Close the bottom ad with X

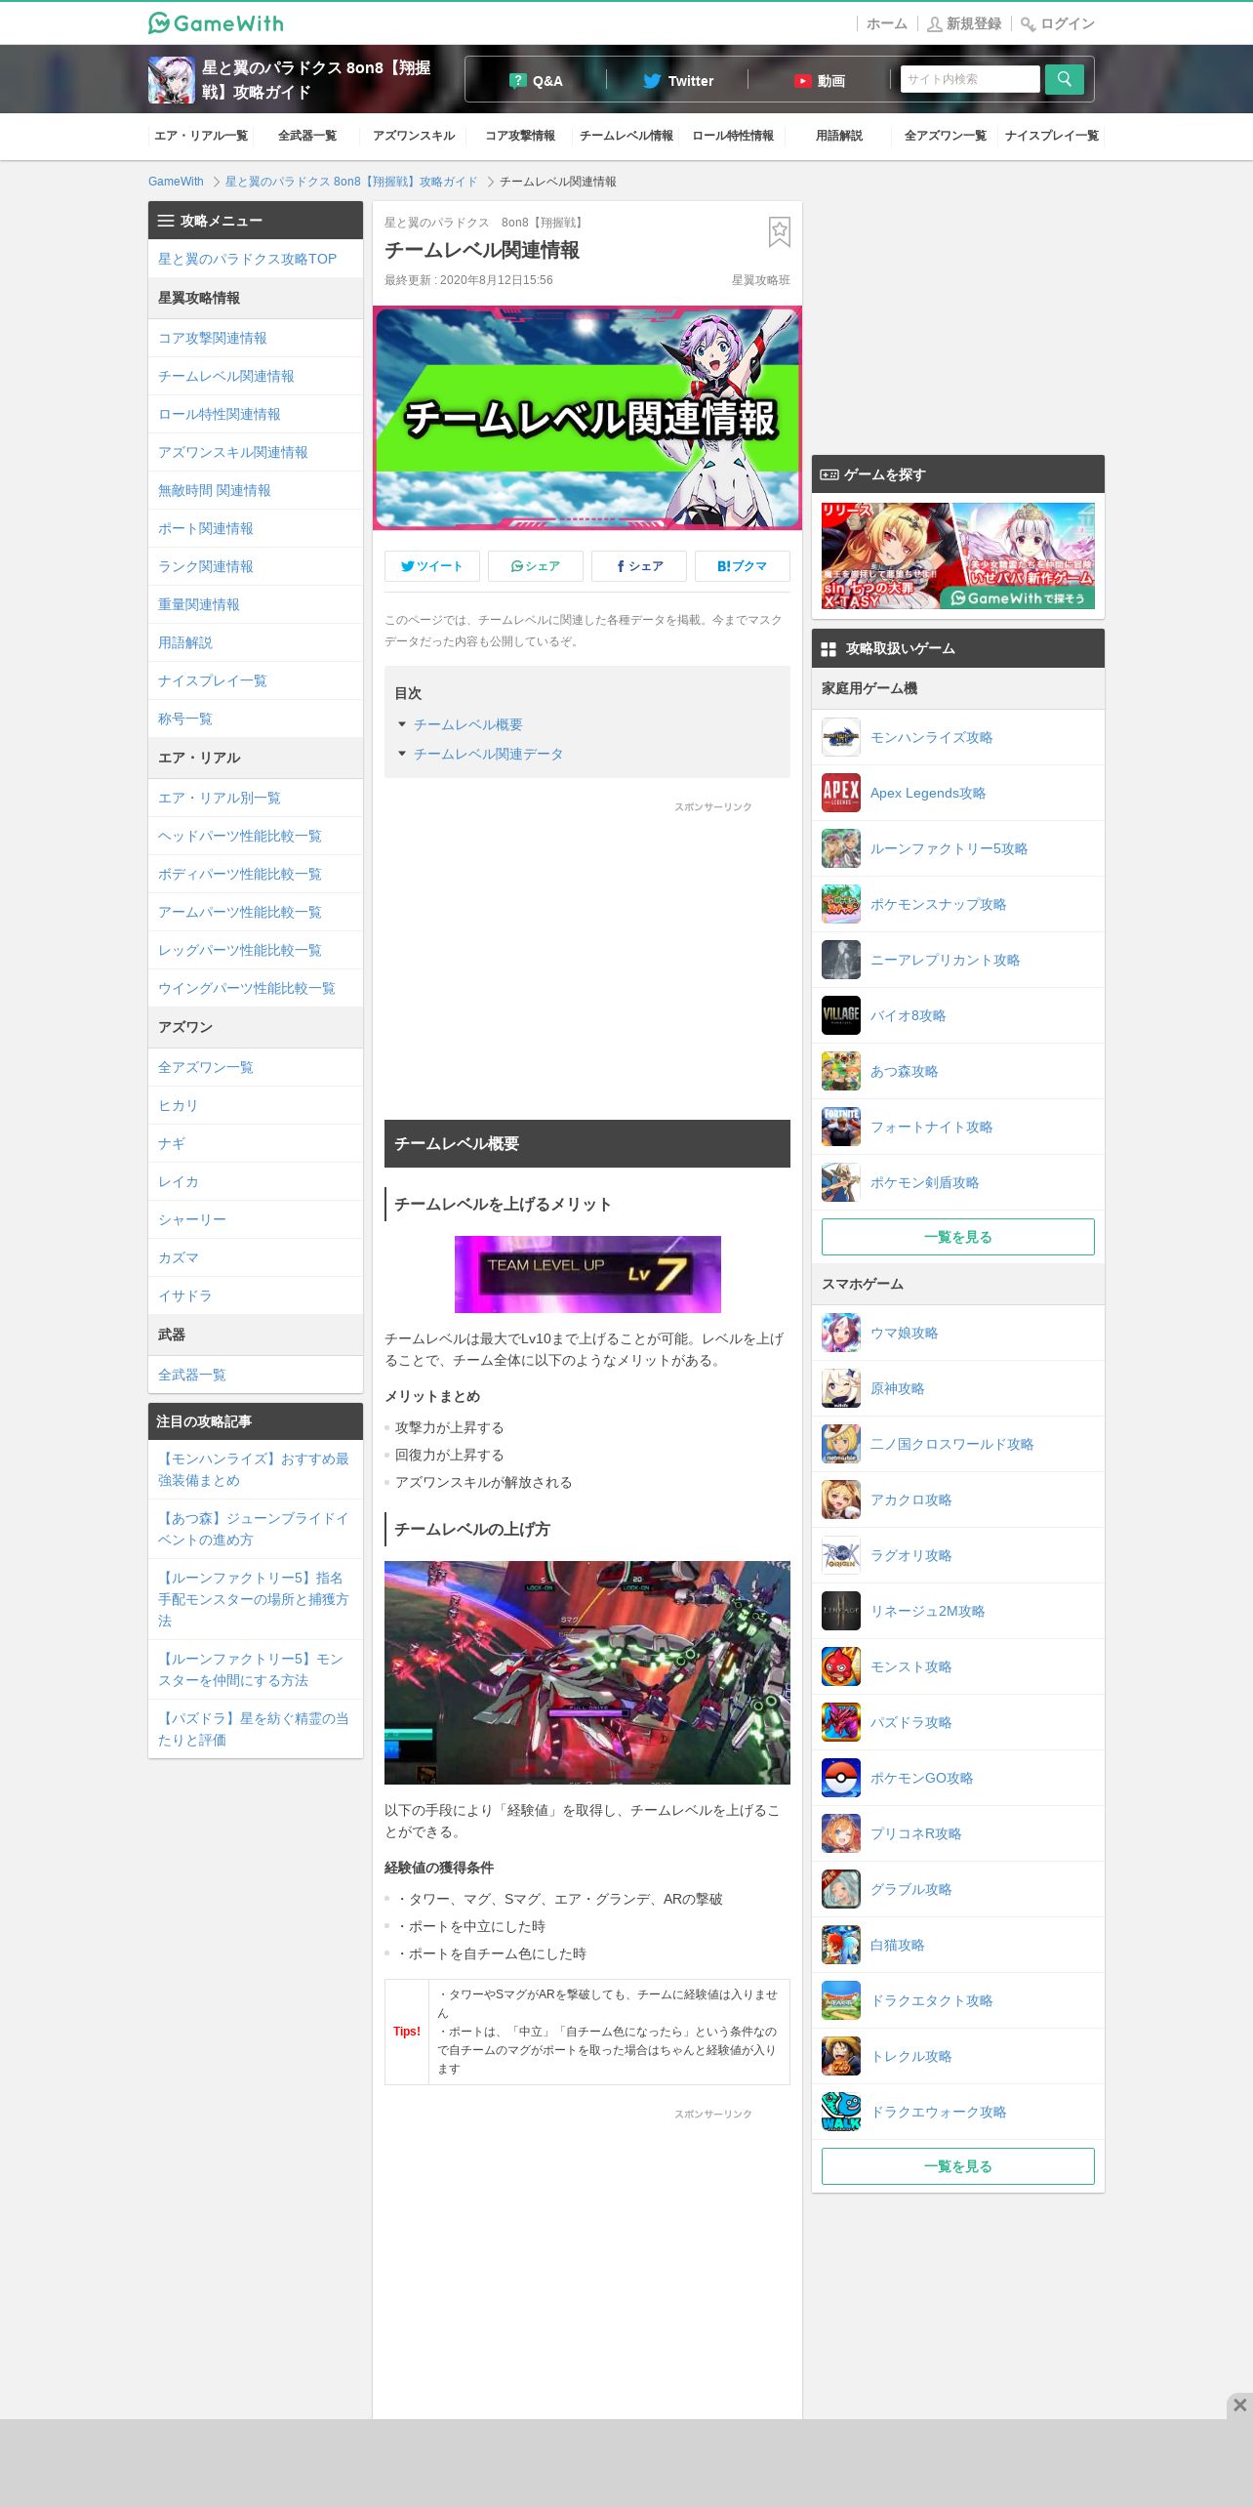pyautogui.click(x=1239, y=2404)
